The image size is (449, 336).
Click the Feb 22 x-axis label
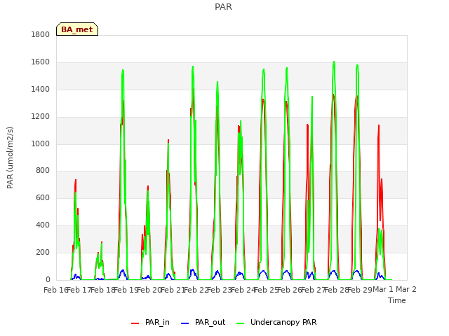point(196,290)
